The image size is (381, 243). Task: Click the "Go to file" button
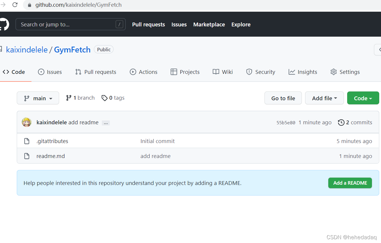coord(283,98)
